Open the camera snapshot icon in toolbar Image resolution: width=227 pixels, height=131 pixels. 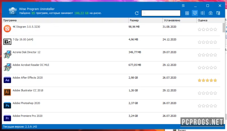[211, 13]
